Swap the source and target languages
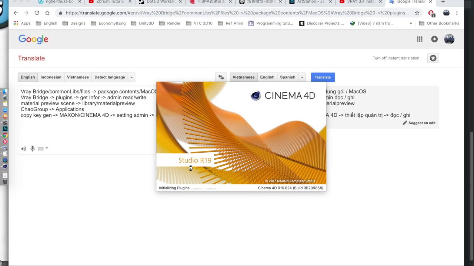This screenshot has width=474, height=266. 221,77
